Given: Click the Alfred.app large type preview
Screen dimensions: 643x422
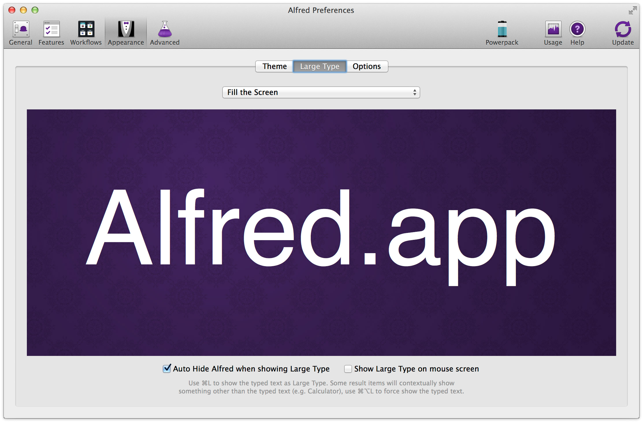Looking at the screenshot, I should (x=321, y=233).
